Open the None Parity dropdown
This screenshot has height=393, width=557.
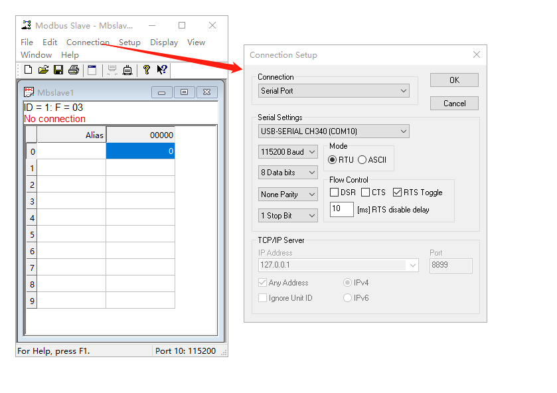[x=288, y=195]
